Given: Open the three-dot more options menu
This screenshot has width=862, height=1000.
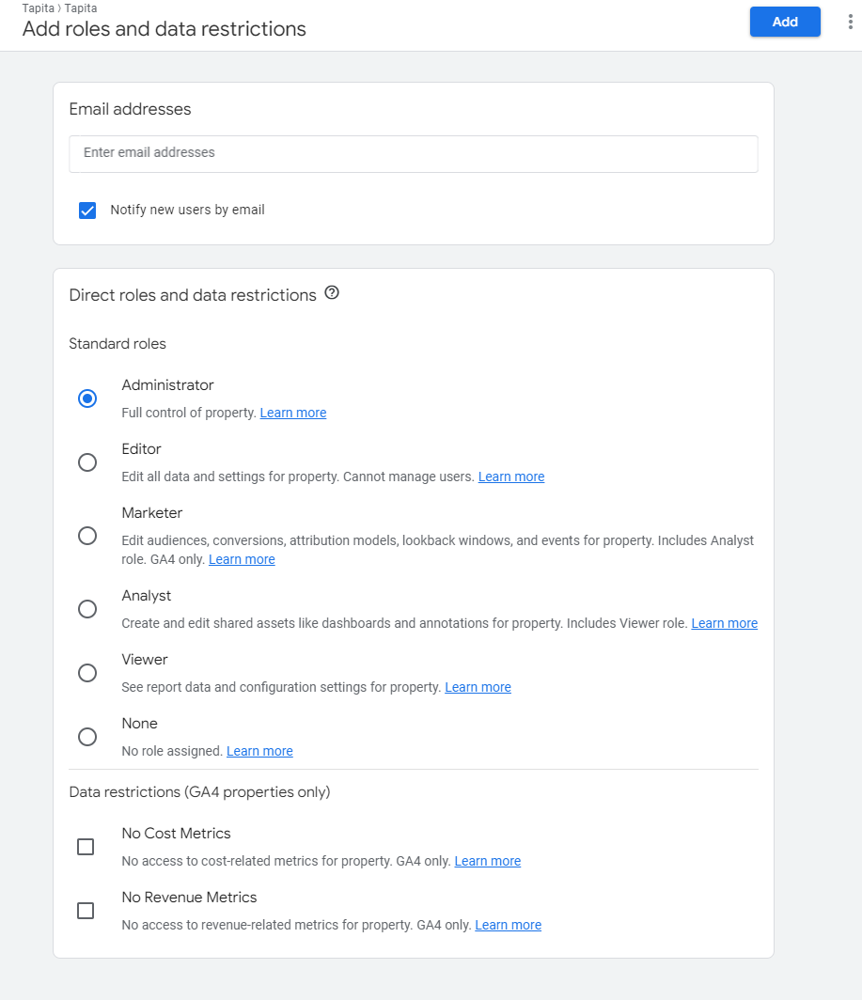Looking at the screenshot, I should click(851, 22).
